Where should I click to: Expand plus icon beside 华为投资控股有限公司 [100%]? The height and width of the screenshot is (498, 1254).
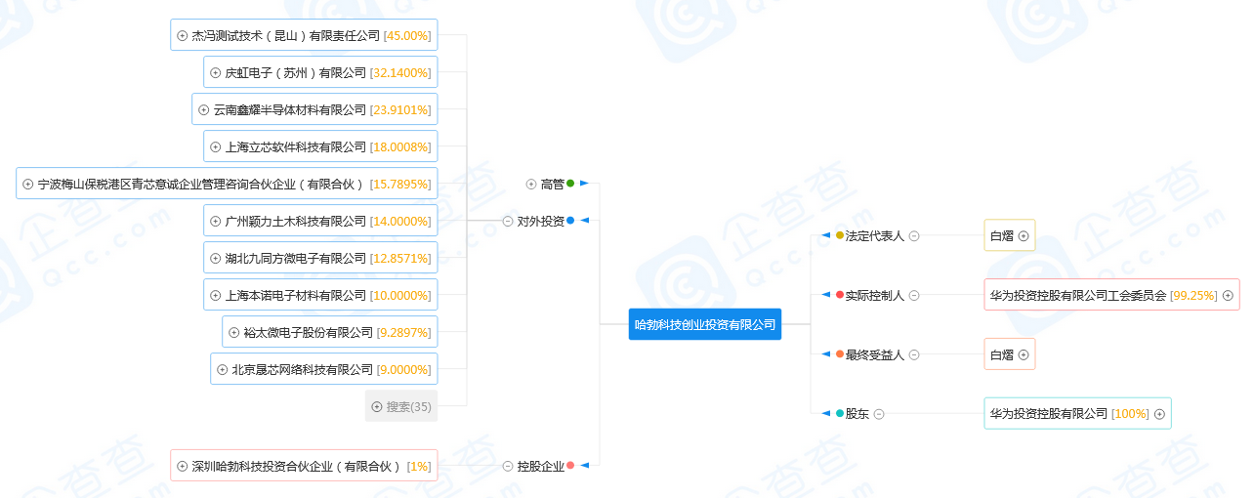[x=1160, y=414]
